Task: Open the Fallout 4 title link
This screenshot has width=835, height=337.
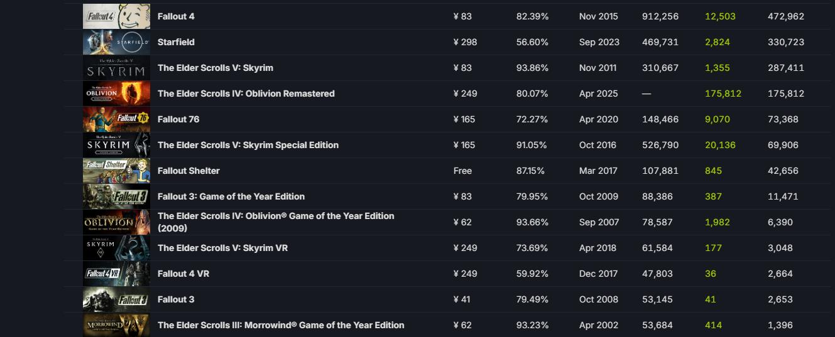Action: 176,16
